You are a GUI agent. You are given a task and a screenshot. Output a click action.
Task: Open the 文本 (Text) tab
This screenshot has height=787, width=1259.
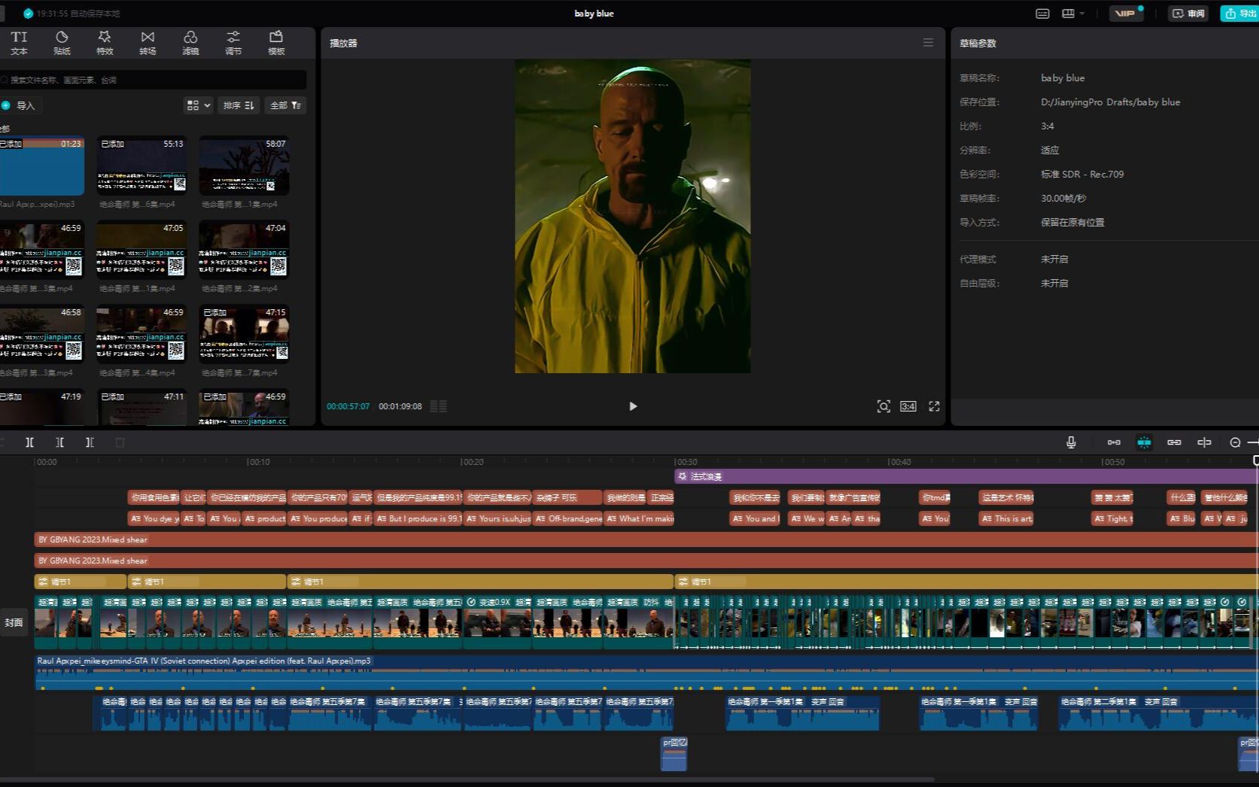click(x=19, y=43)
